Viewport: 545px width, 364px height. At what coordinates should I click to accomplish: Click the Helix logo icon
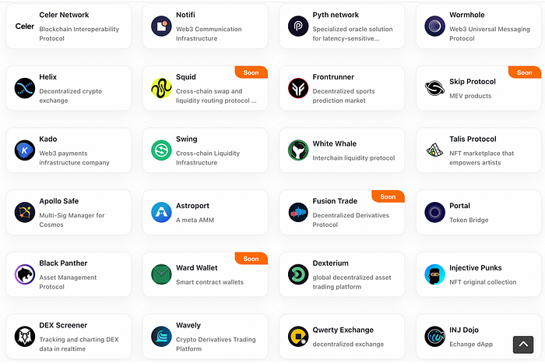tap(25, 88)
